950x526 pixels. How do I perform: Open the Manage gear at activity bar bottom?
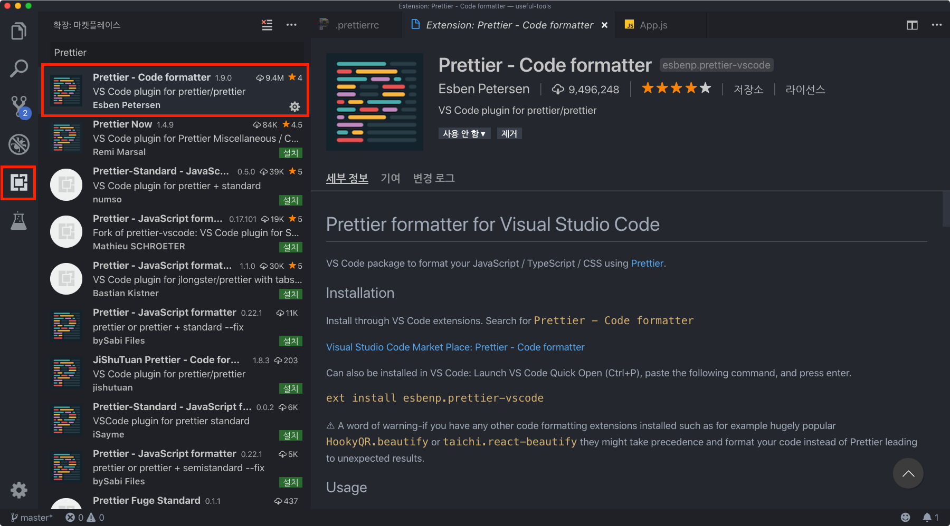point(19,490)
